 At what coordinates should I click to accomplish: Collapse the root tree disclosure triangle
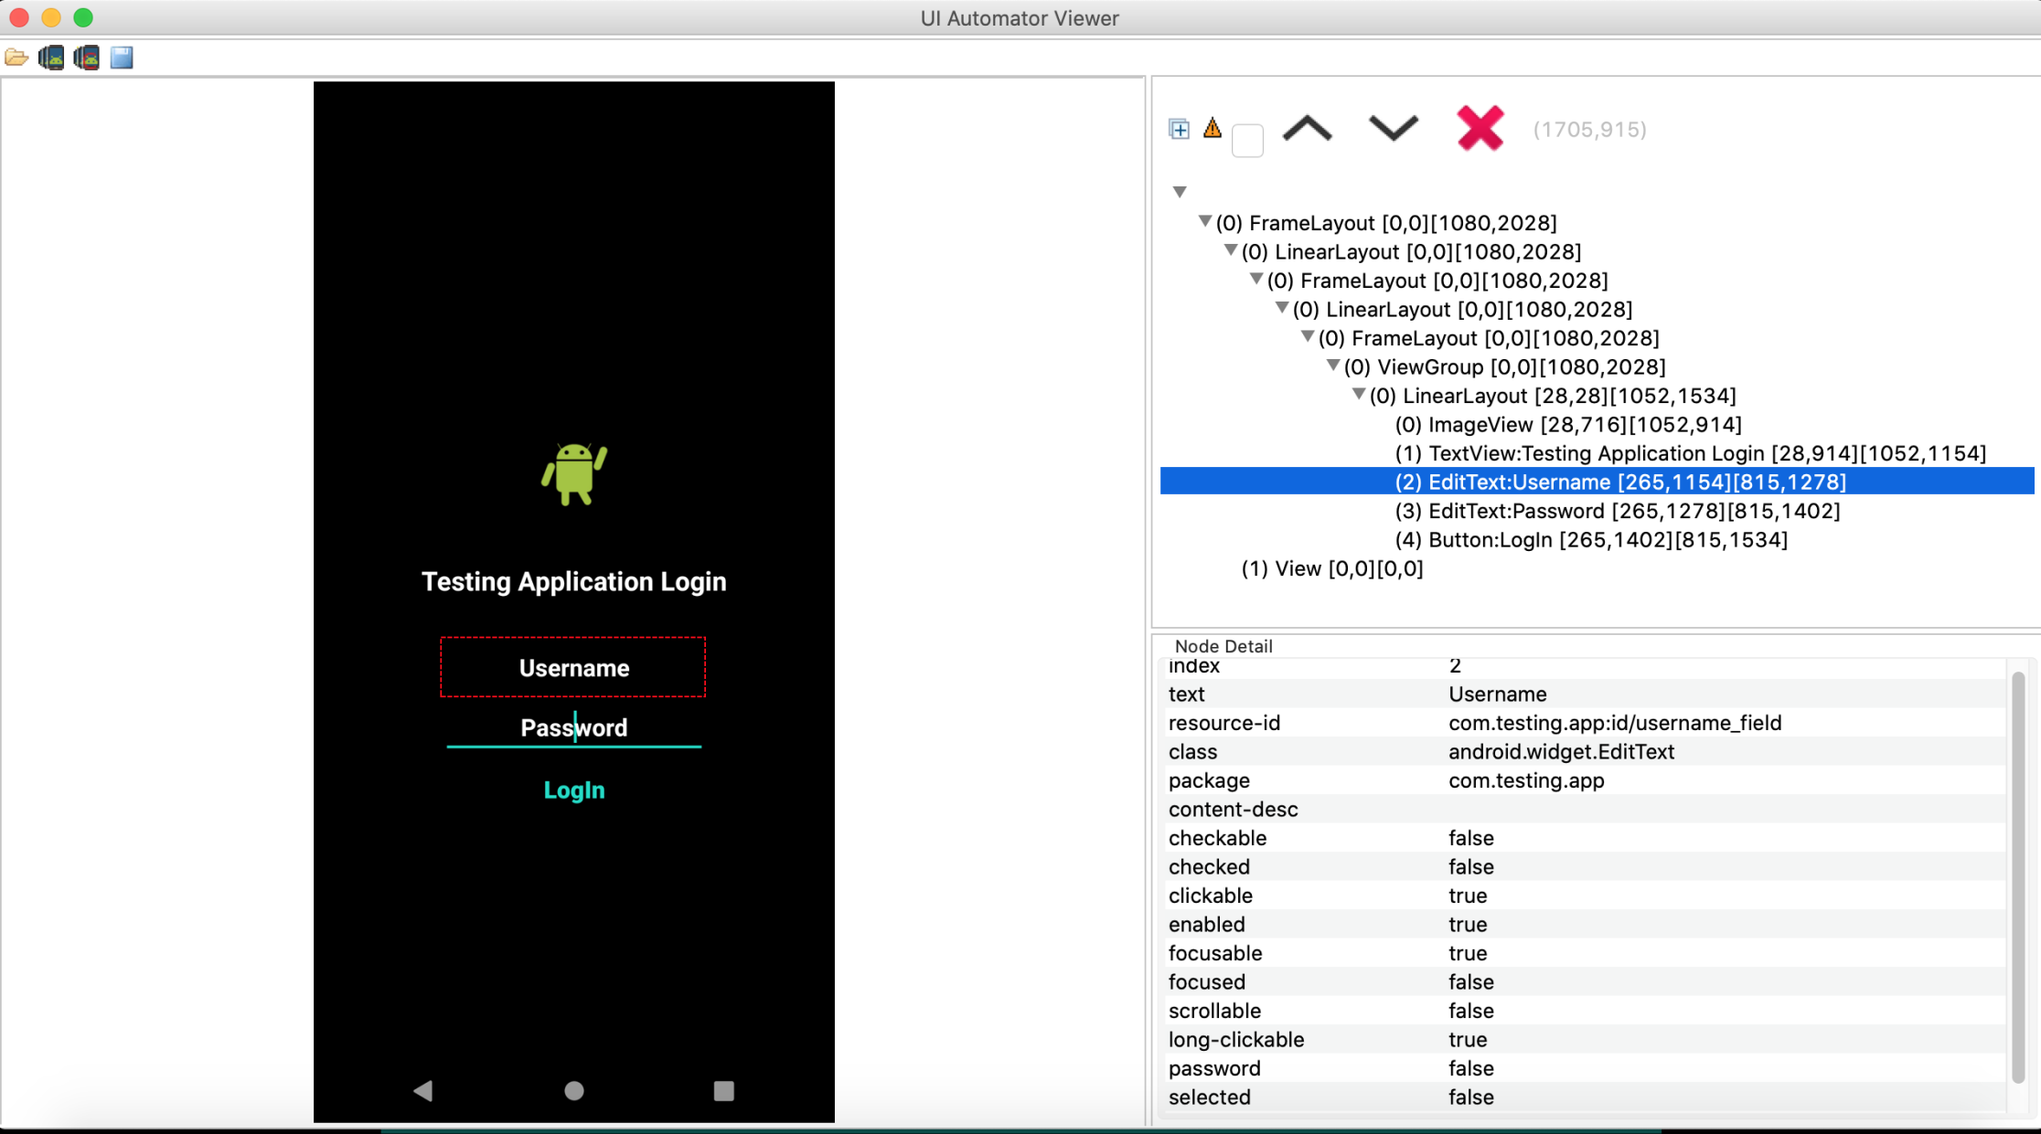pyautogui.click(x=1180, y=192)
